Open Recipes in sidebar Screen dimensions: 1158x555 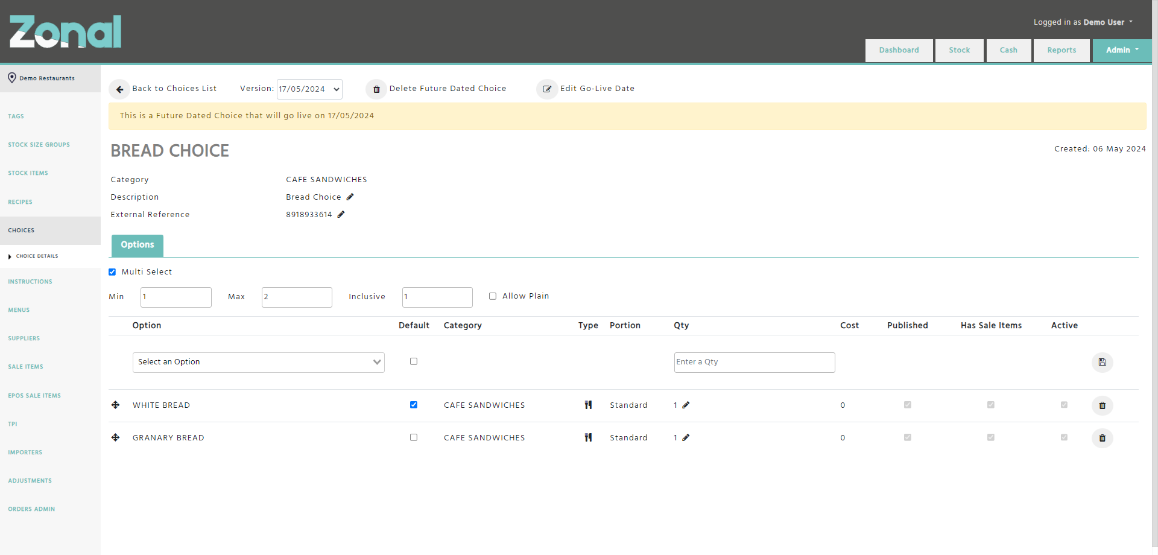point(20,202)
